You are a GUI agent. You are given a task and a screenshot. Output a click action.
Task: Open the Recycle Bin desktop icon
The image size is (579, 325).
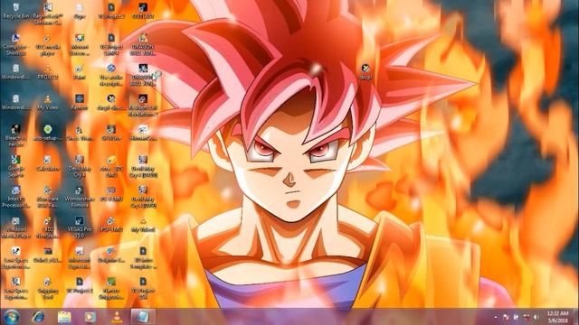coord(16,11)
